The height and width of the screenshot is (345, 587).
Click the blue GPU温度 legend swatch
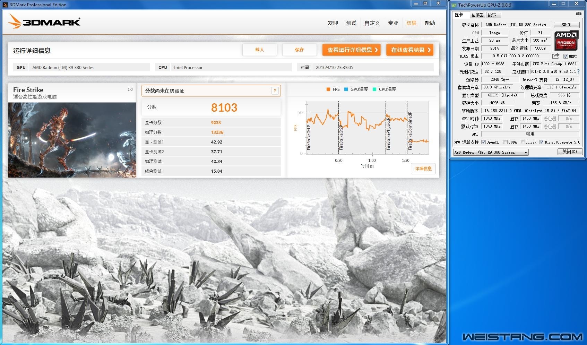tap(346, 89)
